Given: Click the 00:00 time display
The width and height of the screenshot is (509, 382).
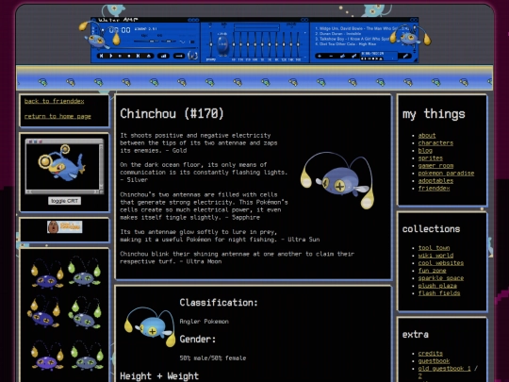Looking at the screenshot, I should (x=120, y=30).
